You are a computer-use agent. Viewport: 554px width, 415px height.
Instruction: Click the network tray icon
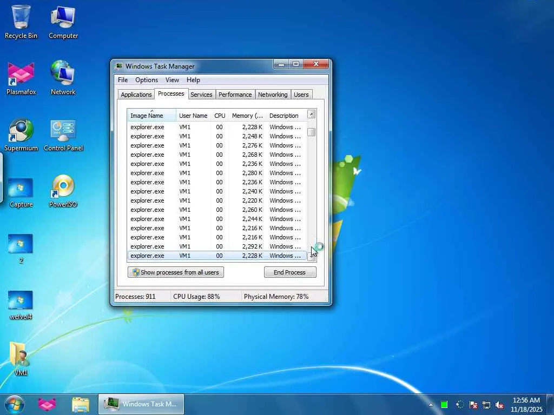pyautogui.click(x=486, y=405)
